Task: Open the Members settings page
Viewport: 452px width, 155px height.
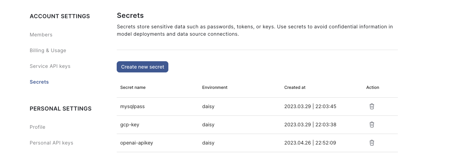Action: click(x=41, y=35)
